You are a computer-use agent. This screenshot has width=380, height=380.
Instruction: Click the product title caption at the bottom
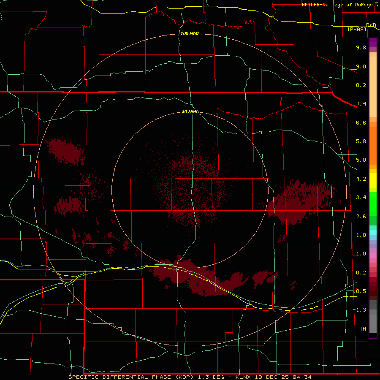(190, 377)
